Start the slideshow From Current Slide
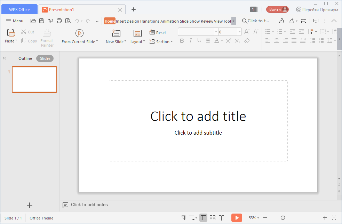 point(80,37)
